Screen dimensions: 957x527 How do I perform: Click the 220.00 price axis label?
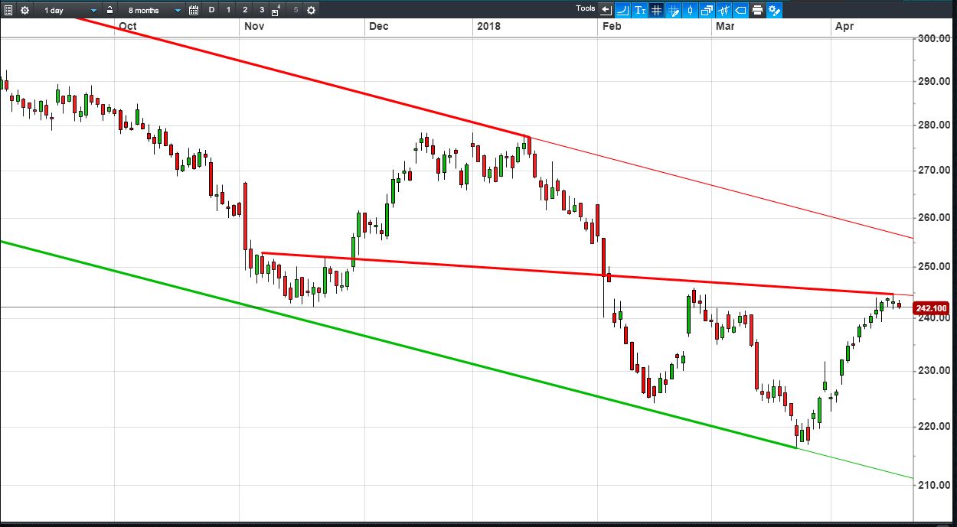[x=933, y=426]
